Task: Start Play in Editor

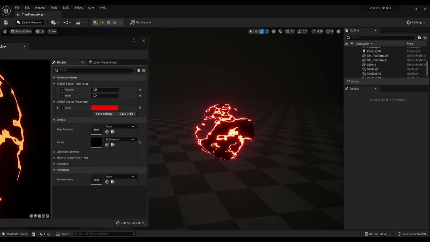Action: pyautogui.click(x=95, y=23)
